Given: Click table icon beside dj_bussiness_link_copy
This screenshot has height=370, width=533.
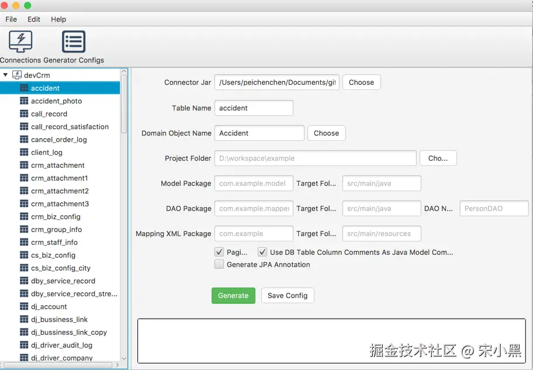Looking at the screenshot, I should click(24, 332).
